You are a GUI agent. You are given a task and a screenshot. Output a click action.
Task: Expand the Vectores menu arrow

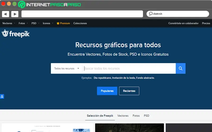click(15, 23)
